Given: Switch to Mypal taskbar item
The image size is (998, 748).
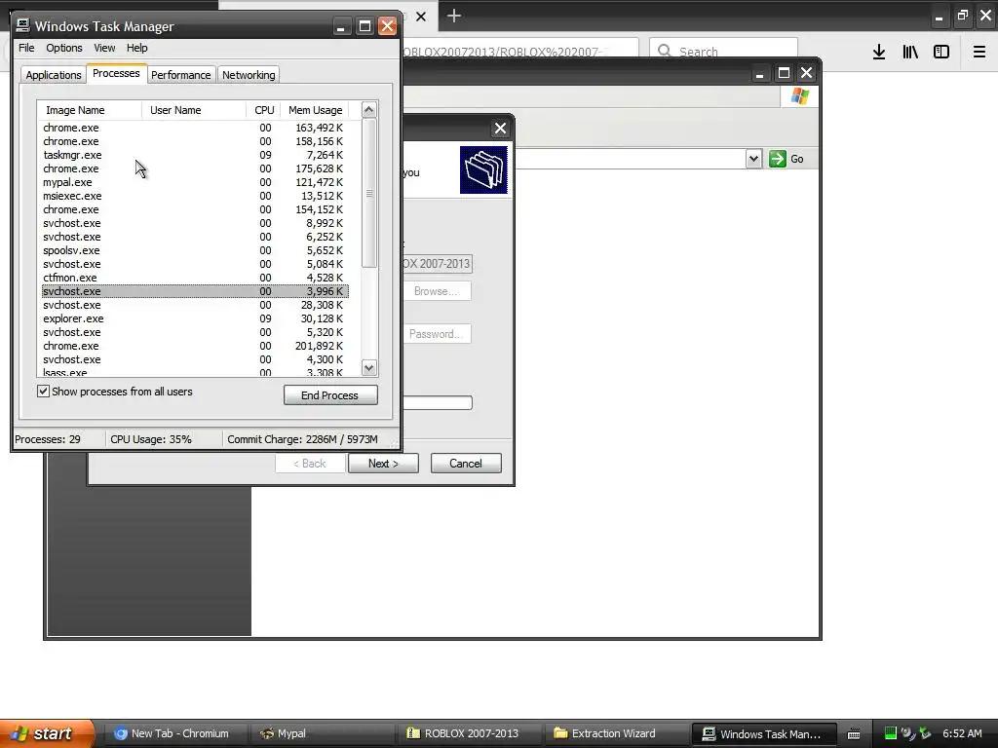Looking at the screenshot, I should pyautogui.click(x=322, y=733).
